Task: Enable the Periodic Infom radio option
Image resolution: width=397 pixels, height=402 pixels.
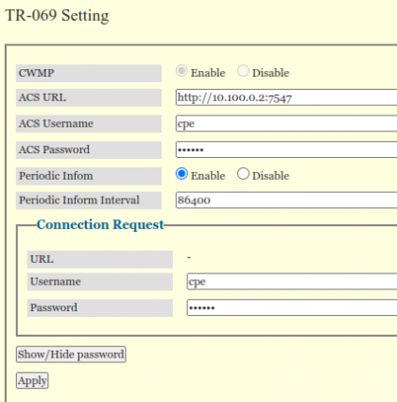Action: click(x=181, y=174)
